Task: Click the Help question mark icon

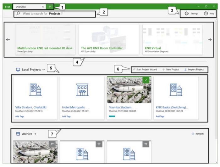Action: 206,14
